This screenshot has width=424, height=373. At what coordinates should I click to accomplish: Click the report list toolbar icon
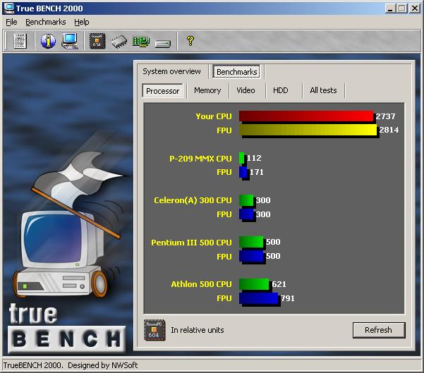pyautogui.click(x=20, y=41)
